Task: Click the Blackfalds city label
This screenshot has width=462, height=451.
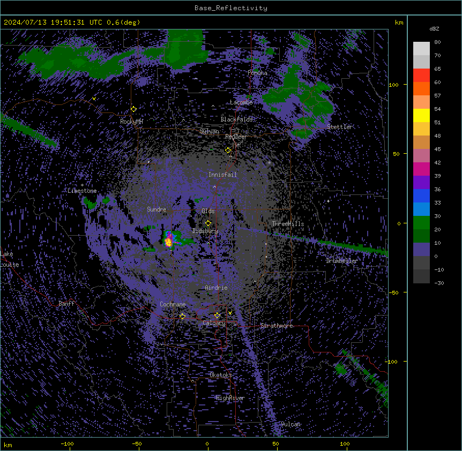Action: tap(236, 119)
